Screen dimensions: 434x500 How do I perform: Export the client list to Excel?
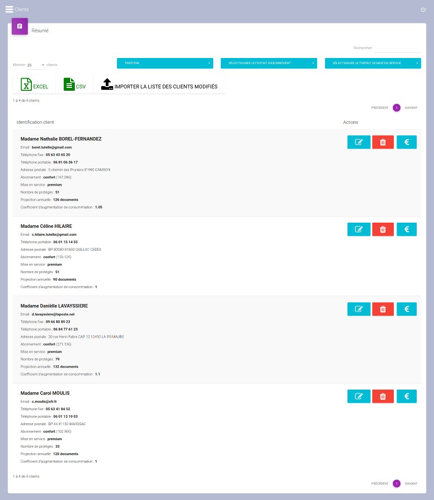[x=35, y=85]
